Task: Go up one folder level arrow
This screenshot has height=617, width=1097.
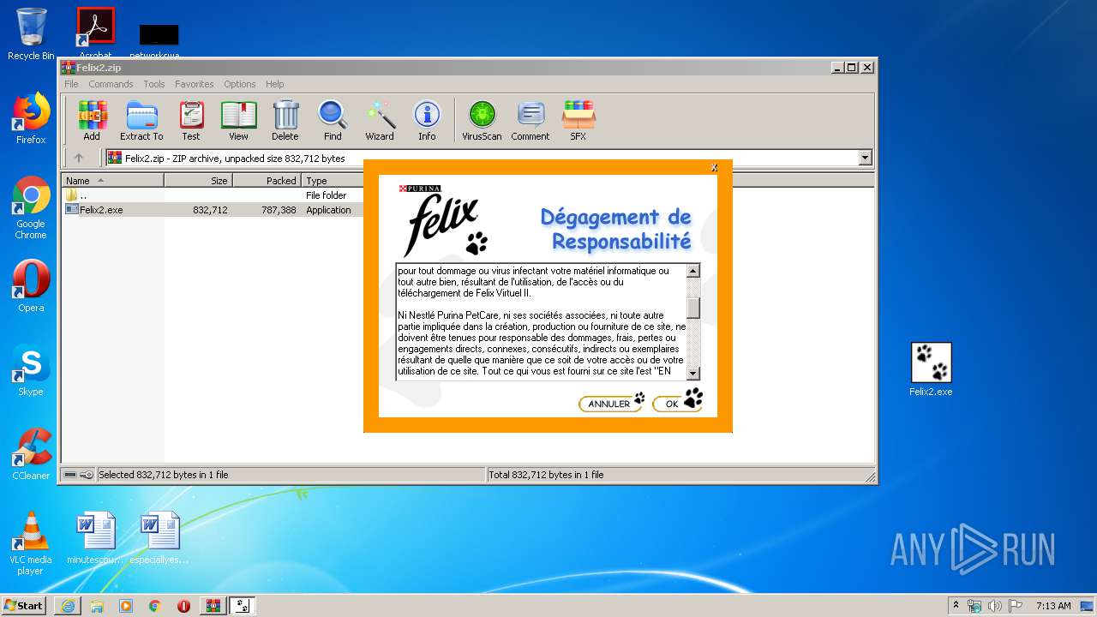Action: coord(79,158)
